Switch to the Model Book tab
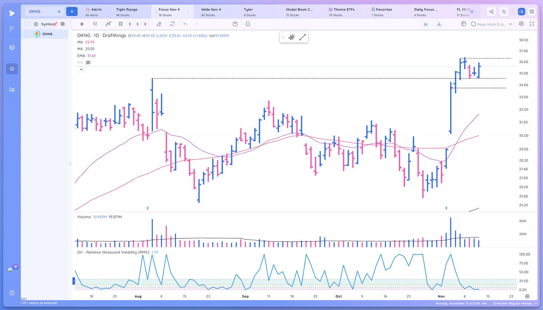The width and height of the screenshot is (543, 310). pos(299,12)
